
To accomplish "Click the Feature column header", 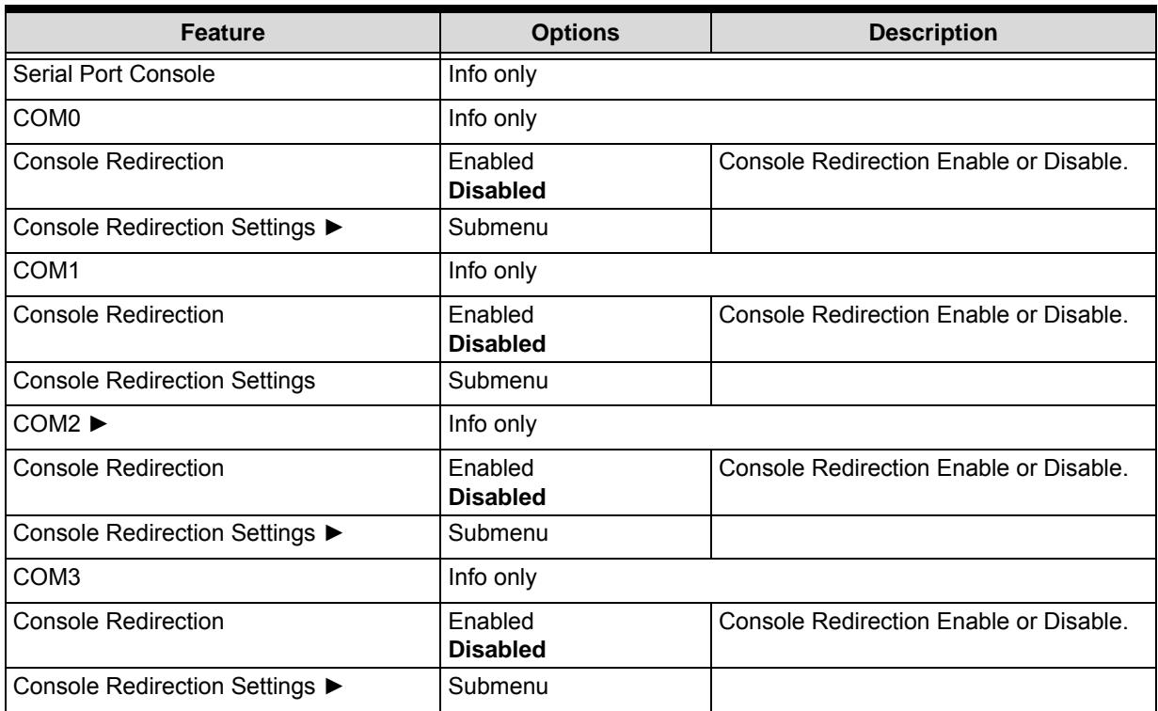I will [x=223, y=33].
